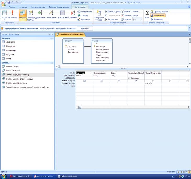The height and width of the screenshot is (179, 191).
Task: Choose the Добавление query type icon
Action: (x=40, y=15)
